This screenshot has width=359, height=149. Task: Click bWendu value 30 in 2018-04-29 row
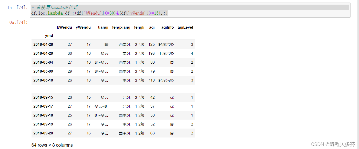[x=70, y=53]
